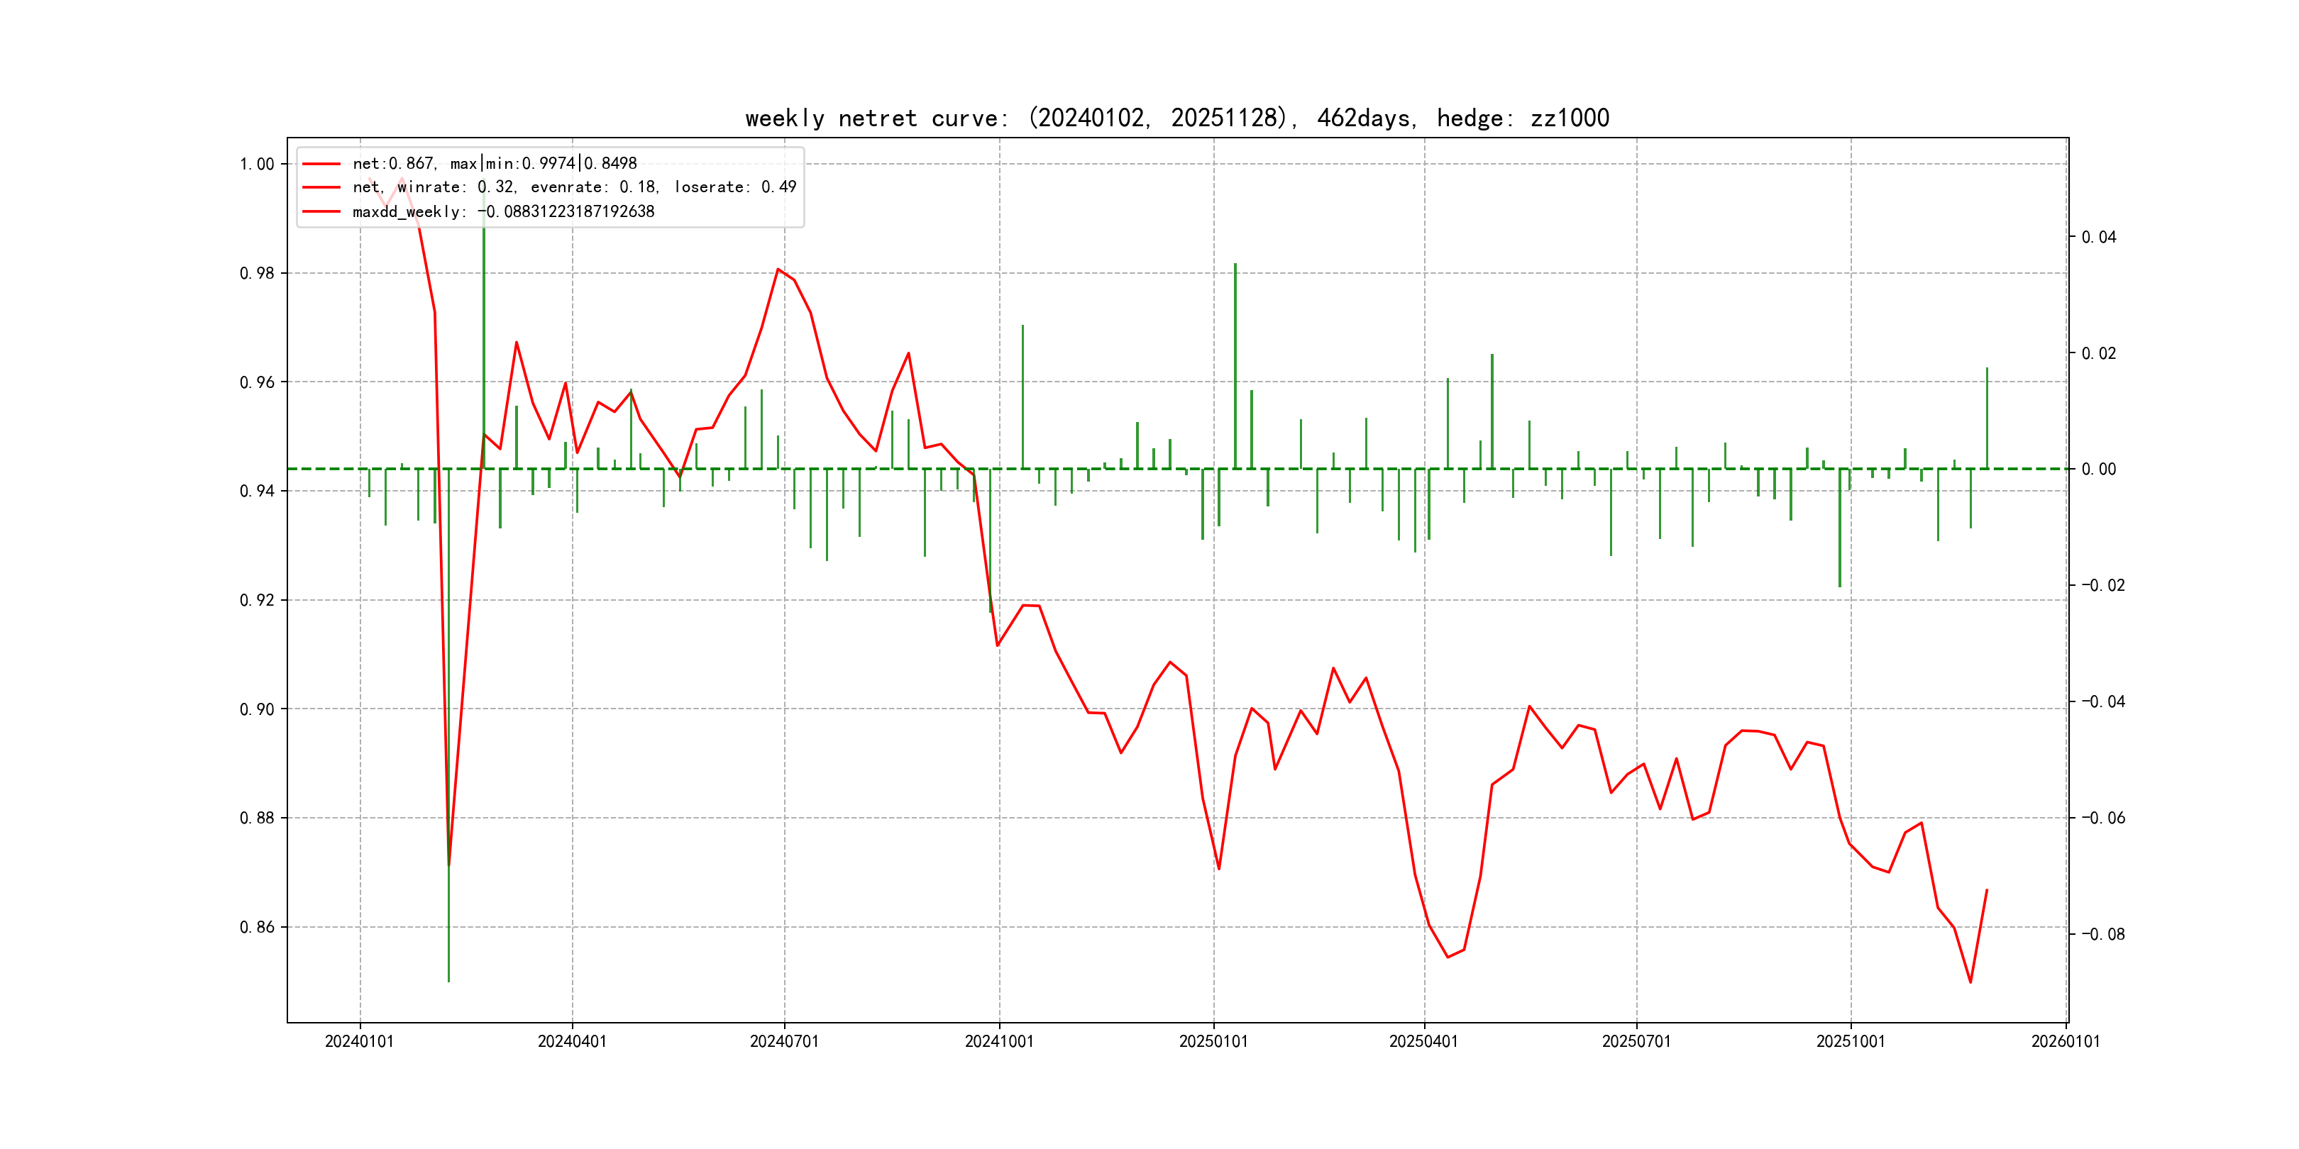Click the 0.86 left y-axis label
The width and height of the screenshot is (2299, 1149).
tap(256, 927)
